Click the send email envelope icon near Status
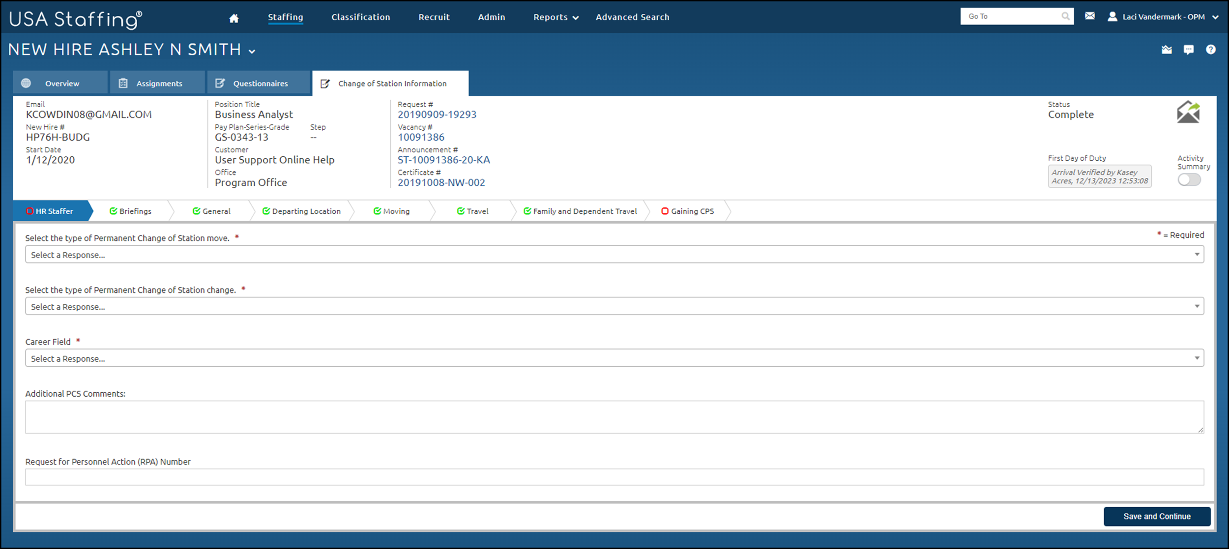 point(1188,112)
